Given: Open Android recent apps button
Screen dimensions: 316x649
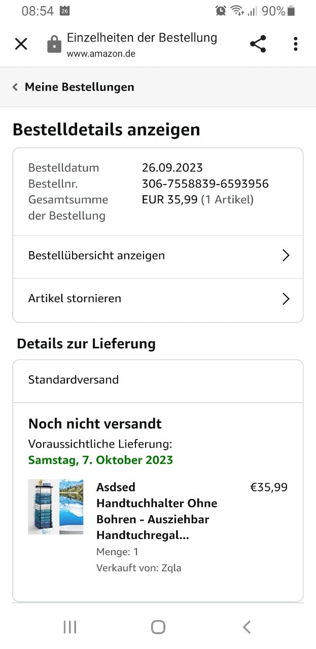Looking at the screenshot, I should 69,627.
